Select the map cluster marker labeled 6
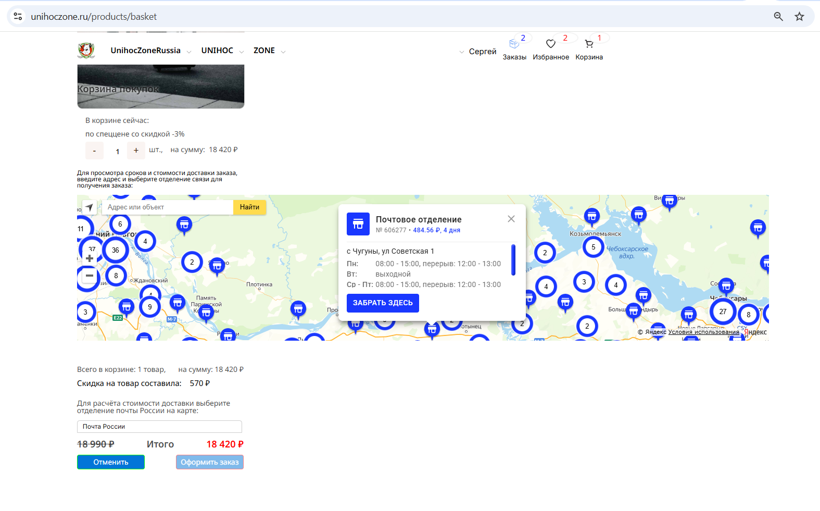The width and height of the screenshot is (820, 511). pos(120,224)
